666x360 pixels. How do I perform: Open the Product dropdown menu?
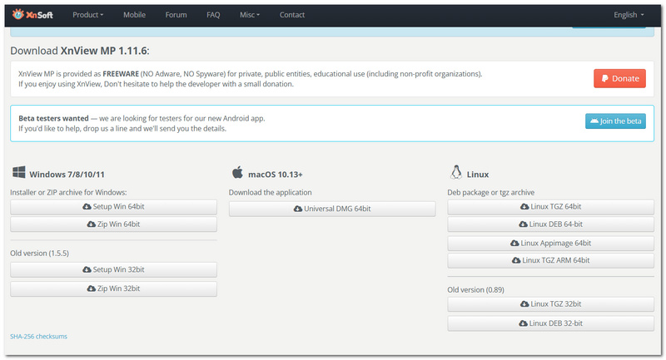point(87,15)
